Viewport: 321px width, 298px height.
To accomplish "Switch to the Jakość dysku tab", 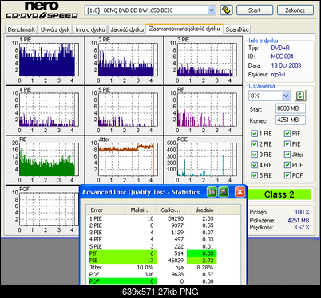I will click(x=127, y=29).
